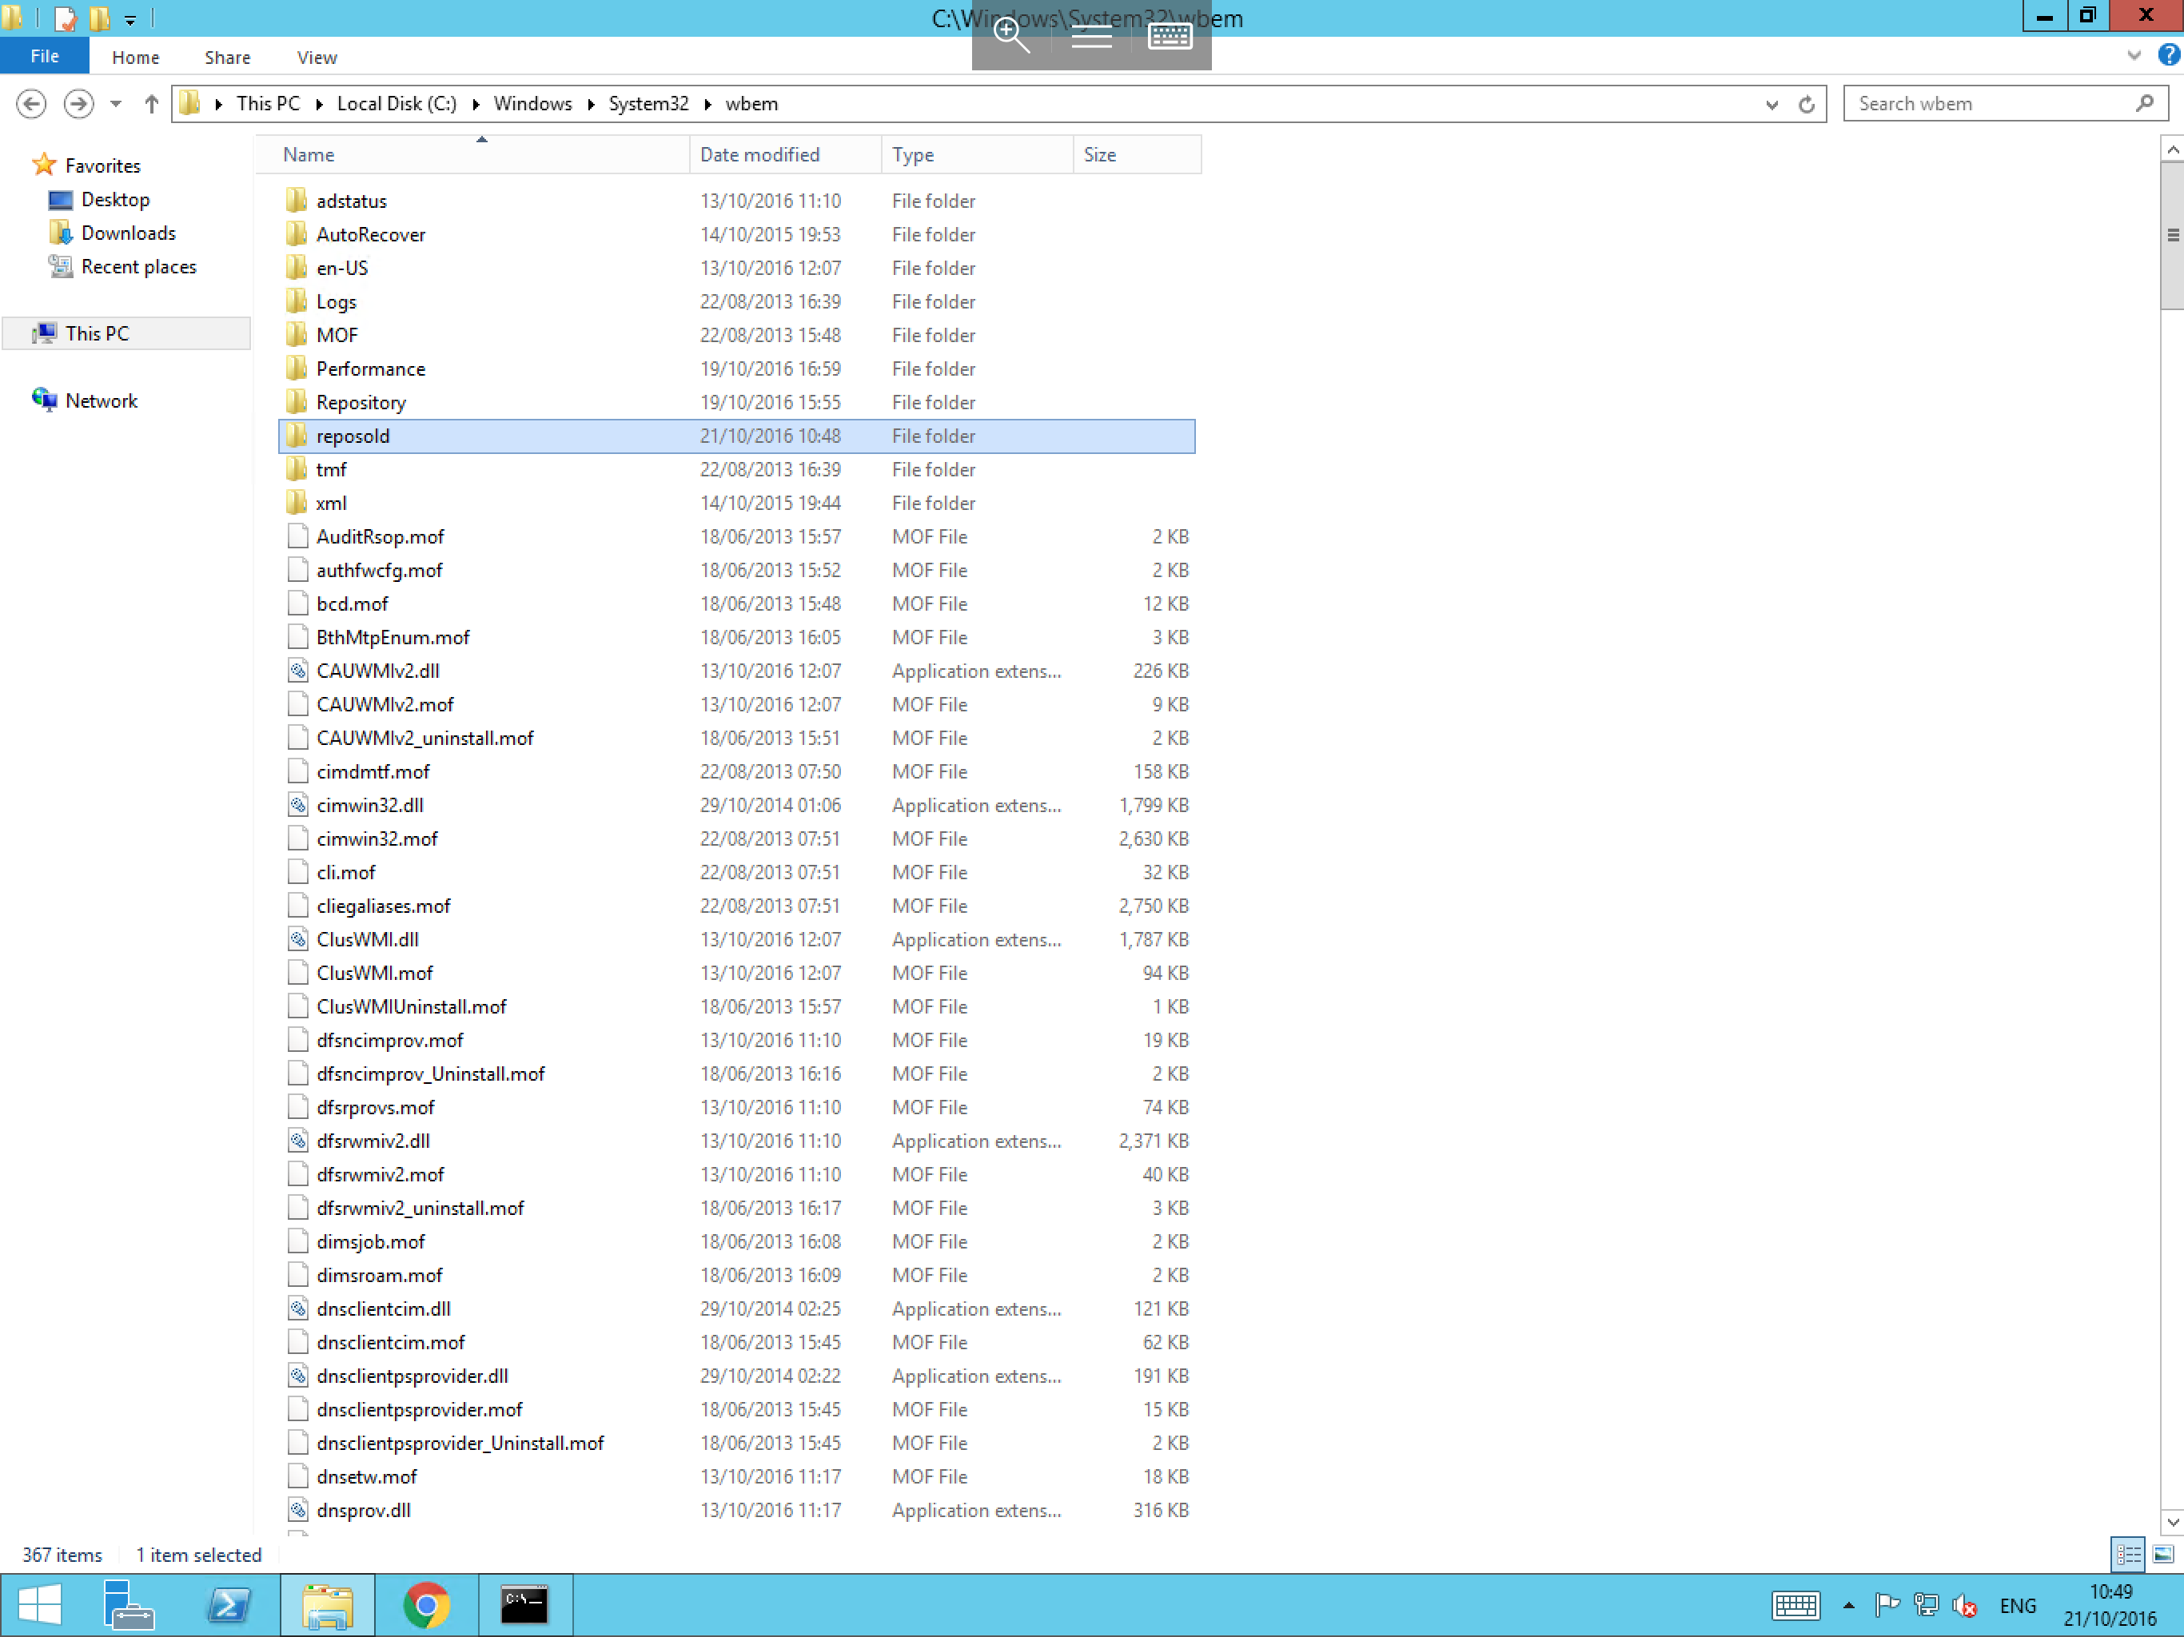
Task: Go up one folder level
Action: (x=151, y=104)
